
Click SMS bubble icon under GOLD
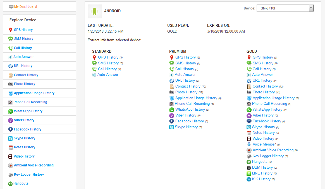tap(249, 63)
